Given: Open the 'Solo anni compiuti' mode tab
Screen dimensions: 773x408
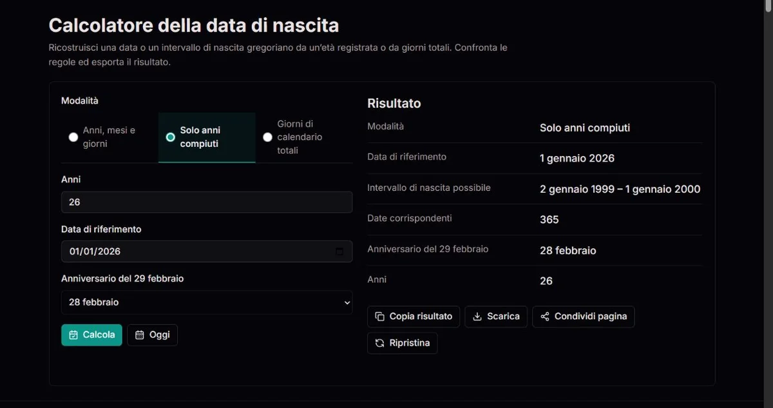Looking at the screenshot, I should (207, 137).
